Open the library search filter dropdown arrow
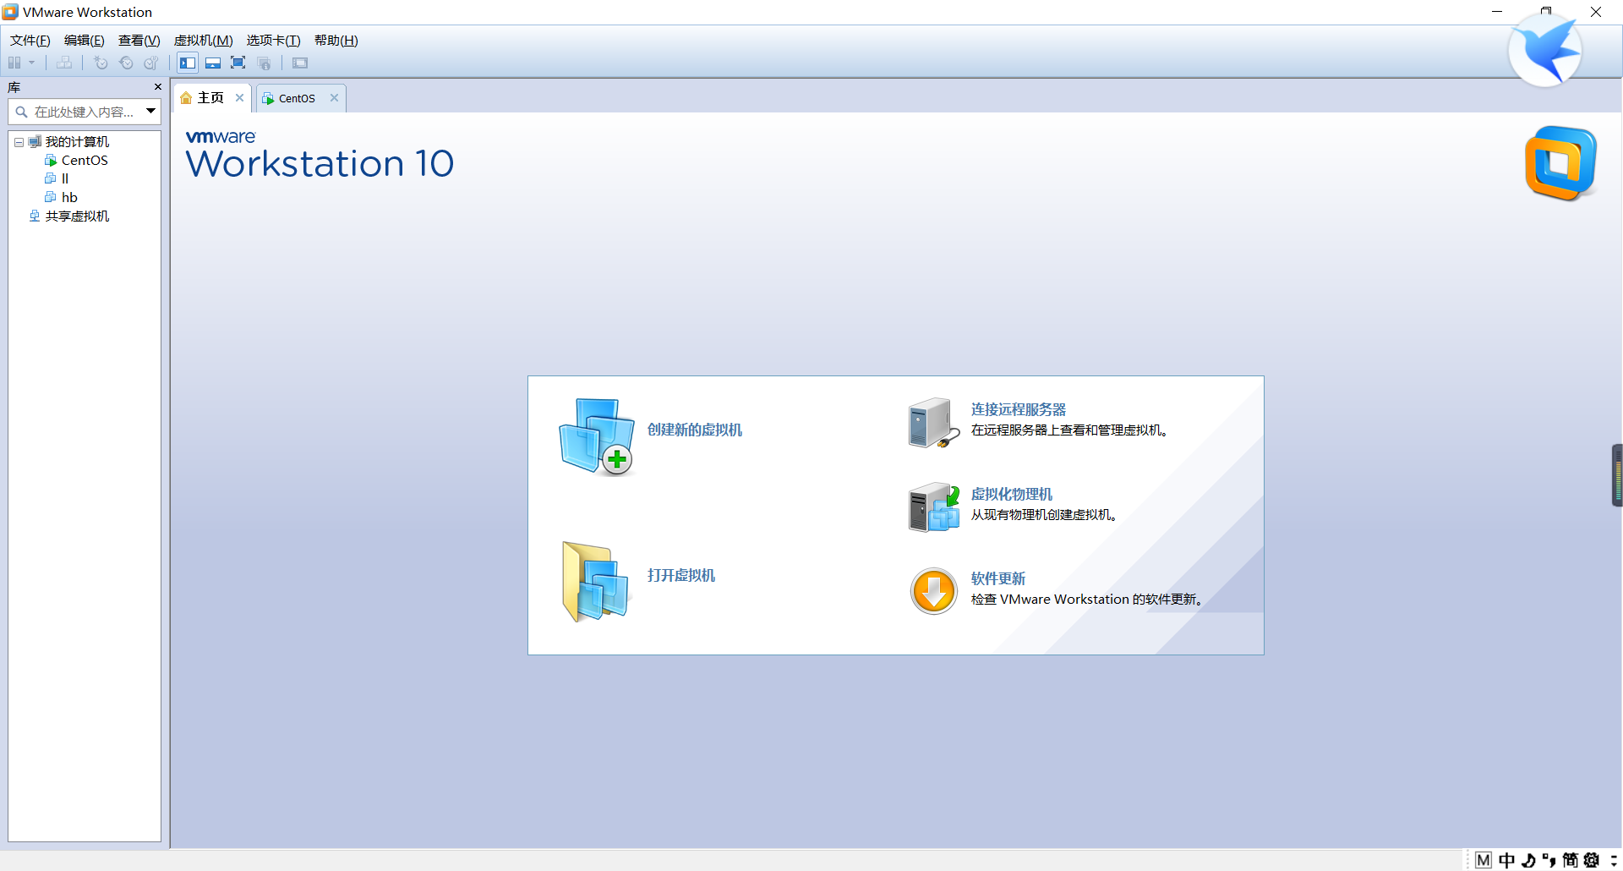The width and height of the screenshot is (1623, 871). (x=151, y=111)
